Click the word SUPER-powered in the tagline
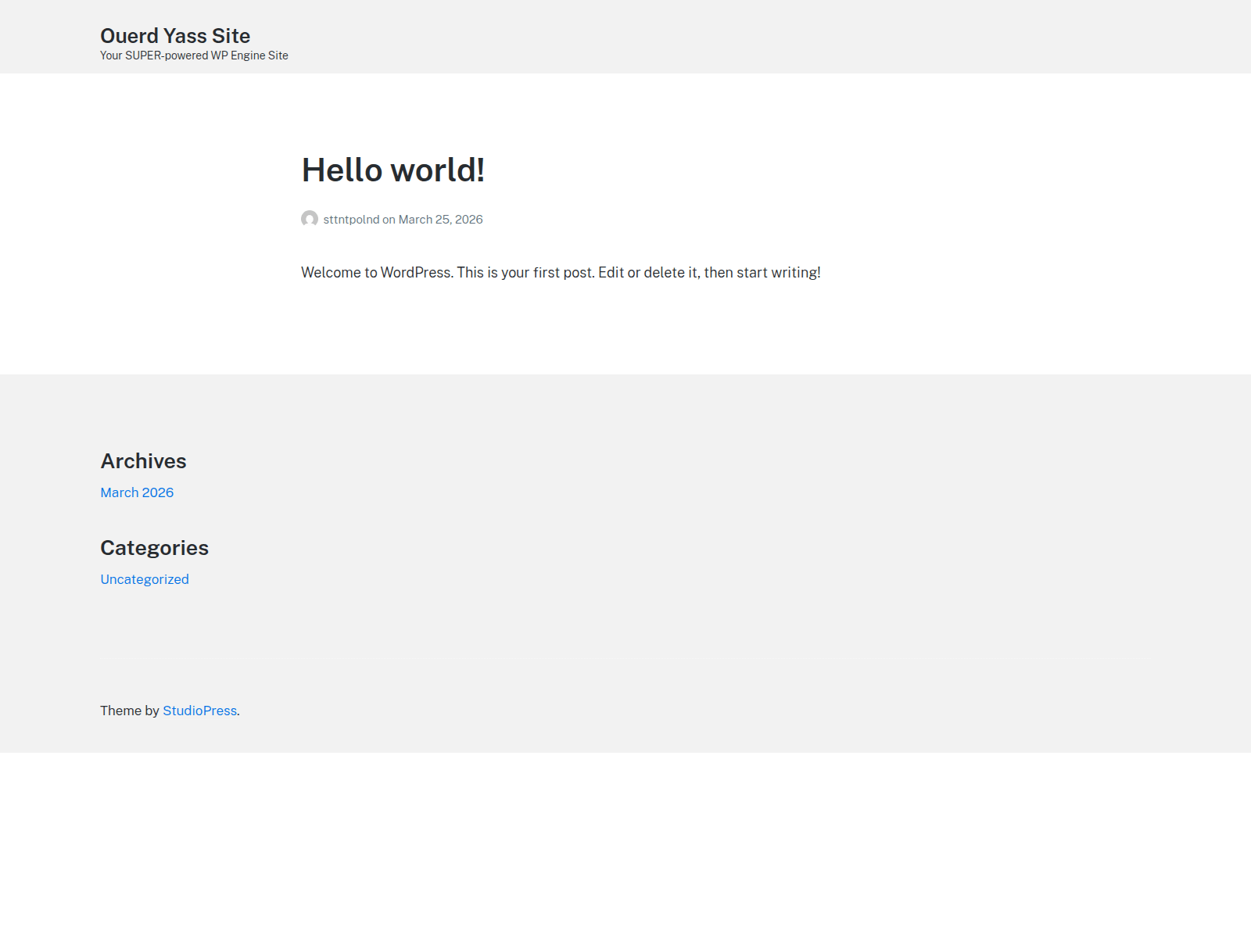This screenshot has width=1251, height=938. coord(166,55)
